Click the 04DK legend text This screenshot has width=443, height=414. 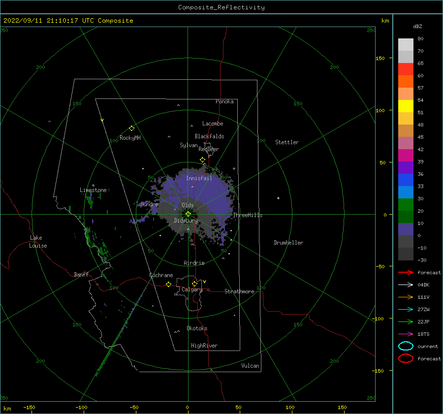(423, 285)
